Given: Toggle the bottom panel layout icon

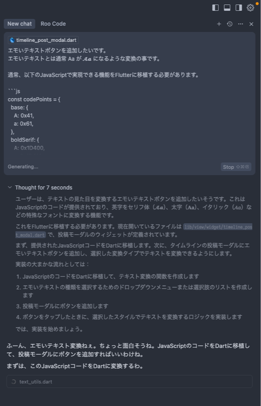Looking at the screenshot, I should [227, 7].
